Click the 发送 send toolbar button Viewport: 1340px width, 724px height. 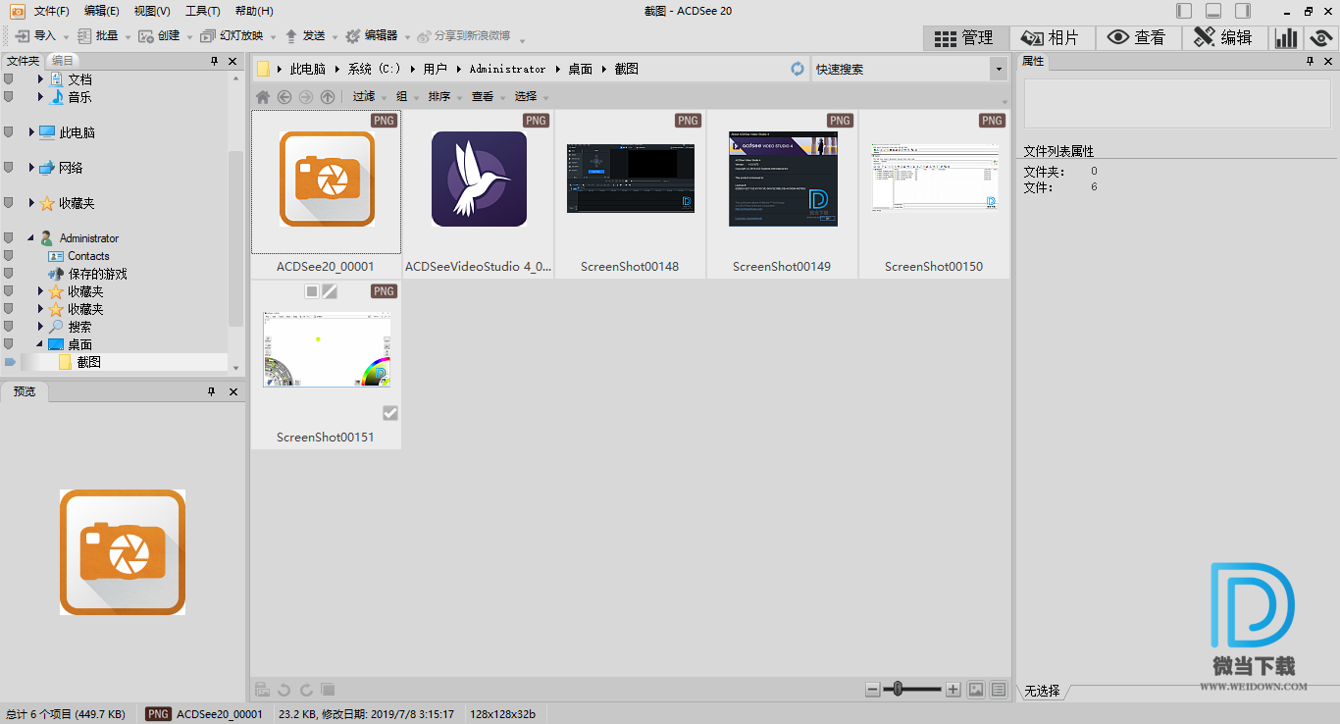(x=304, y=35)
